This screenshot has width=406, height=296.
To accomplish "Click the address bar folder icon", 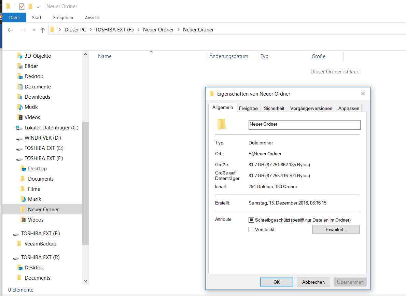I will [52, 29].
